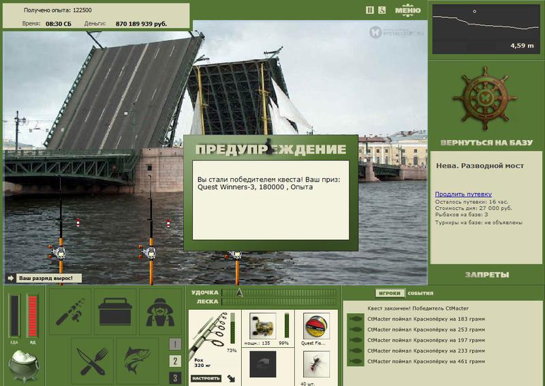Select rod slot 2
545x386 pixels.
175,361
